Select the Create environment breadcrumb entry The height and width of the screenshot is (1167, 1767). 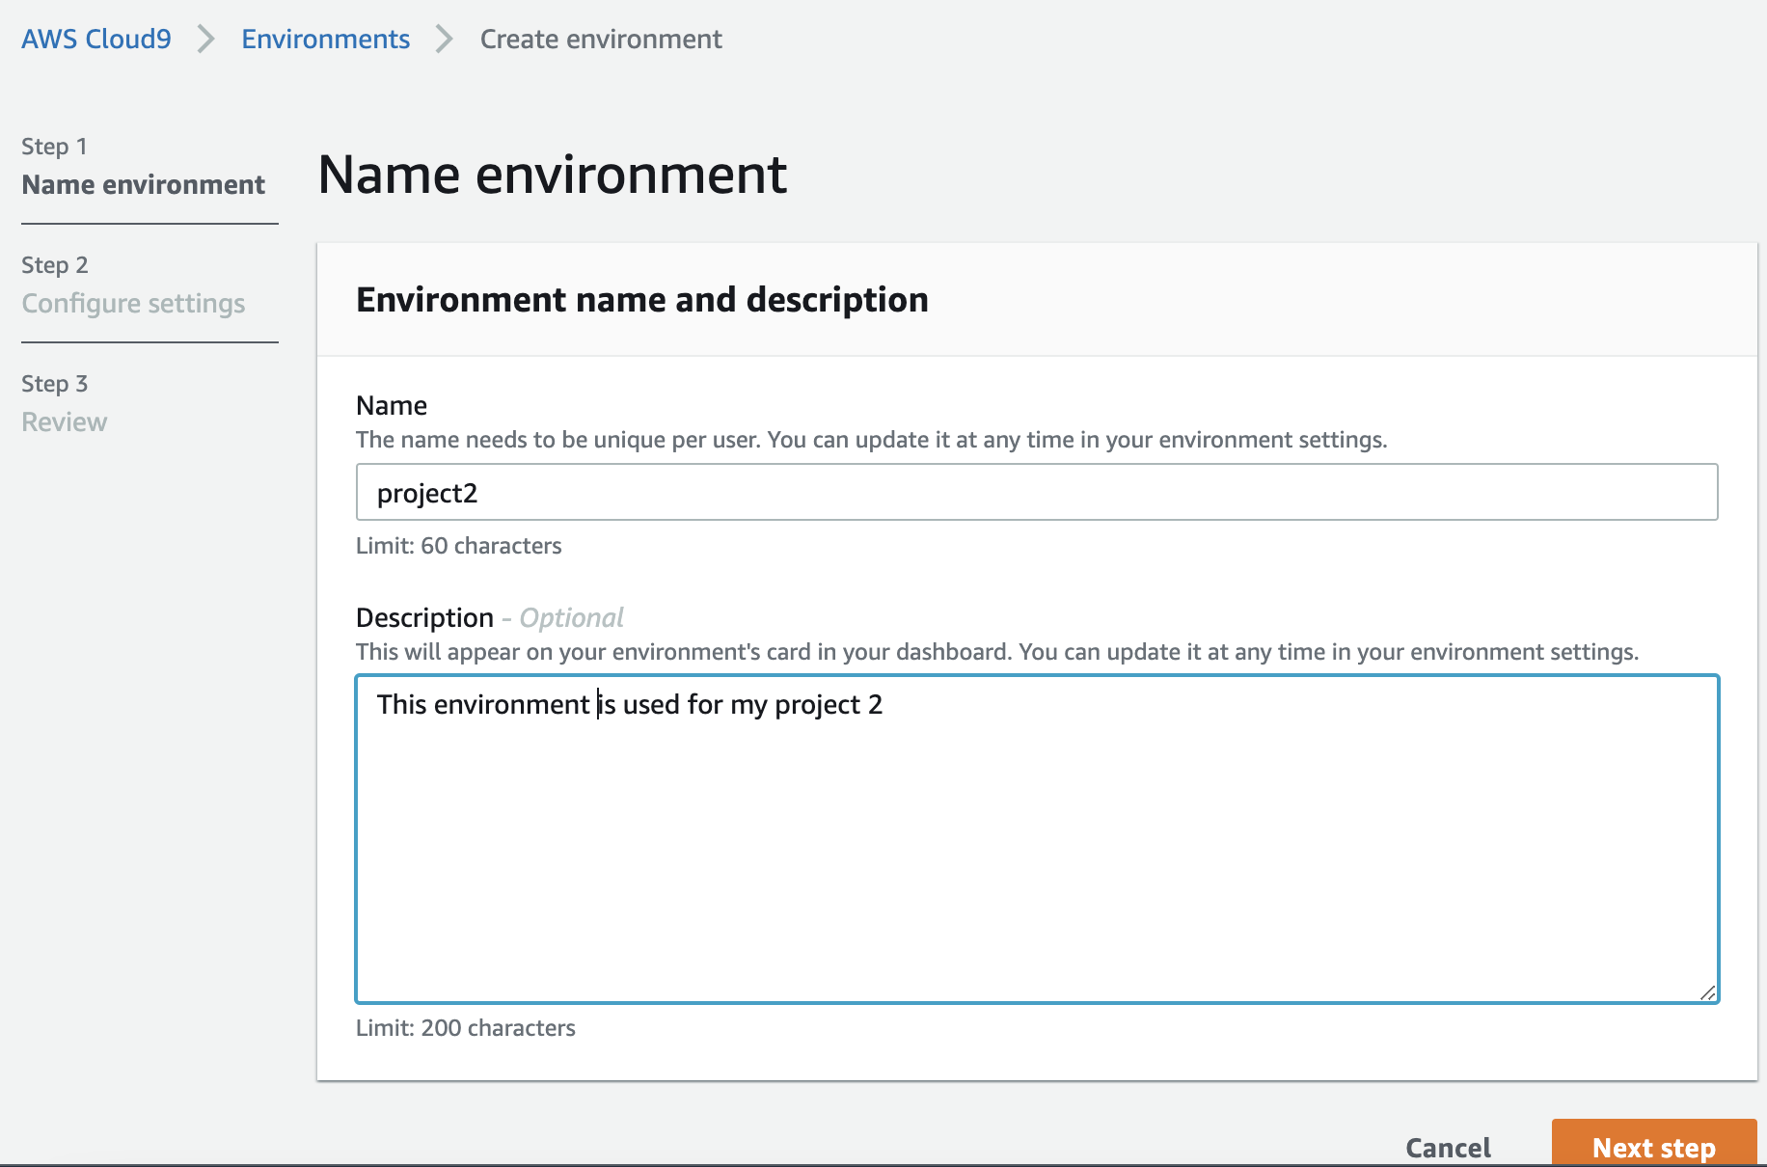[601, 39]
